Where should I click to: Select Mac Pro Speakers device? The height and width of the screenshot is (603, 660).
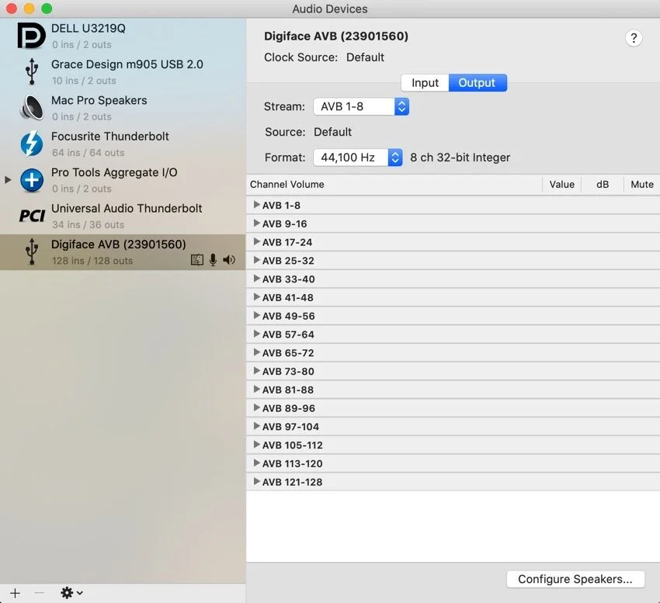pyautogui.click(x=123, y=108)
